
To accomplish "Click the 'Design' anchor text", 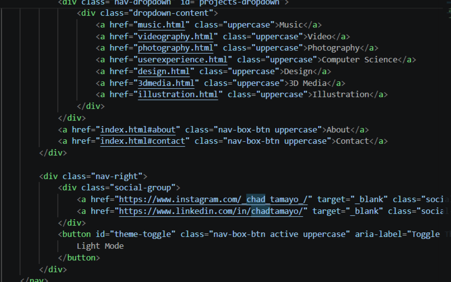I will (298, 72).
